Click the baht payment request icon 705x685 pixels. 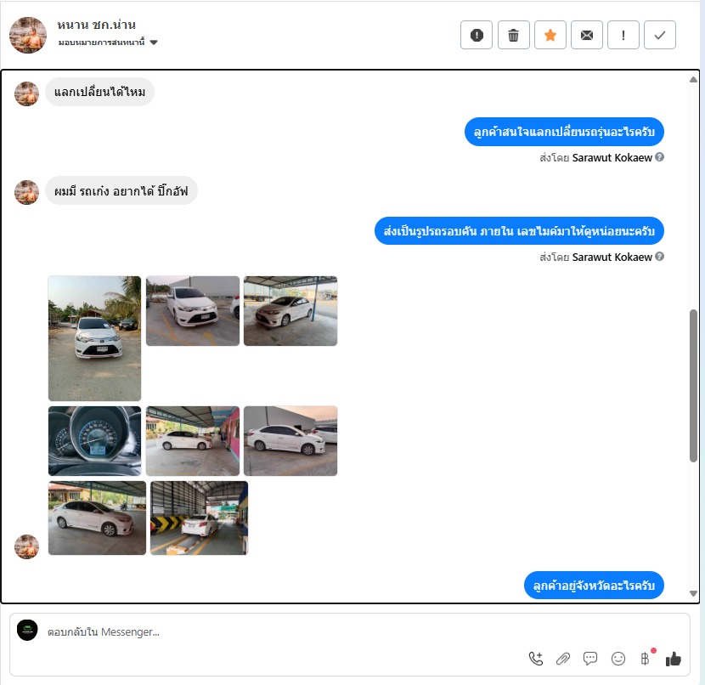click(646, 659)
